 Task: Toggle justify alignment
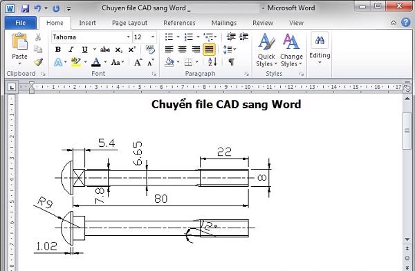209,50
